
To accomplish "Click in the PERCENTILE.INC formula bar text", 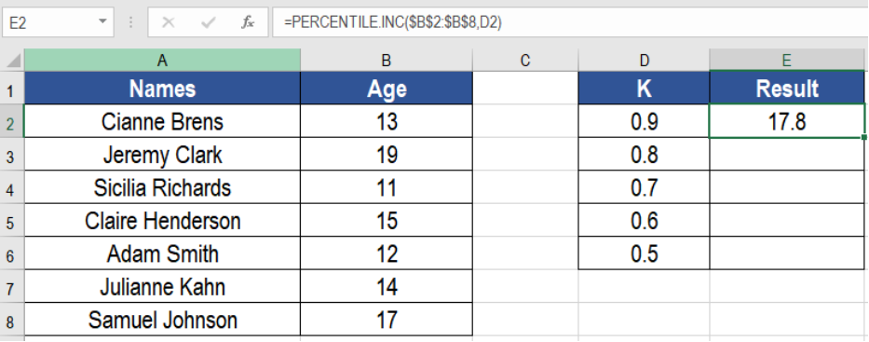I will pyautogui.click(x=392, y=22).
